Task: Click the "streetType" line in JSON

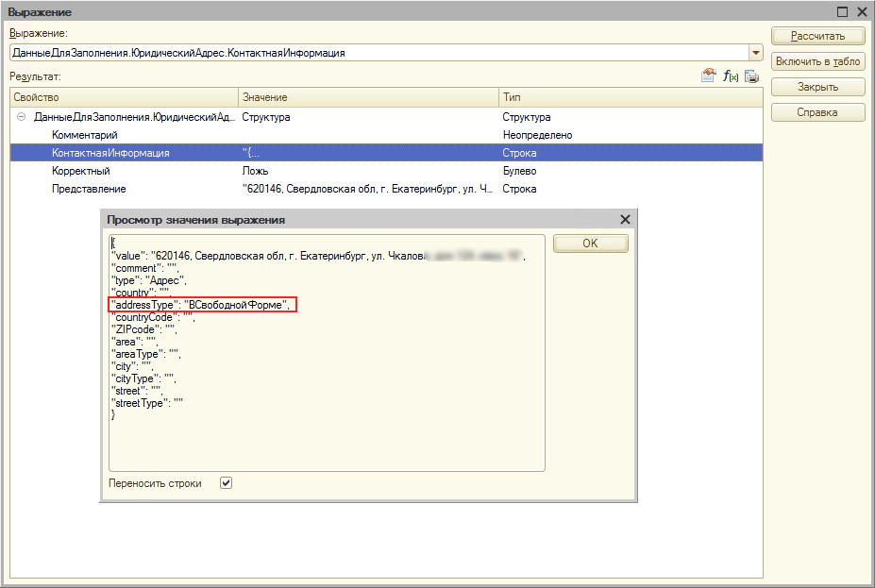Action: pyautogui.click(x=147, y=403)
